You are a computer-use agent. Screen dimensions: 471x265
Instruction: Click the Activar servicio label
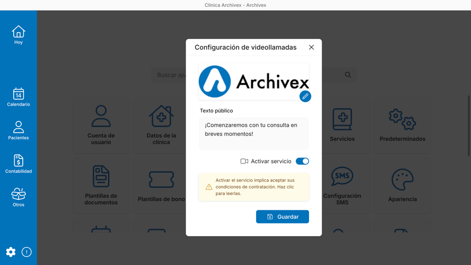[271, 161]
